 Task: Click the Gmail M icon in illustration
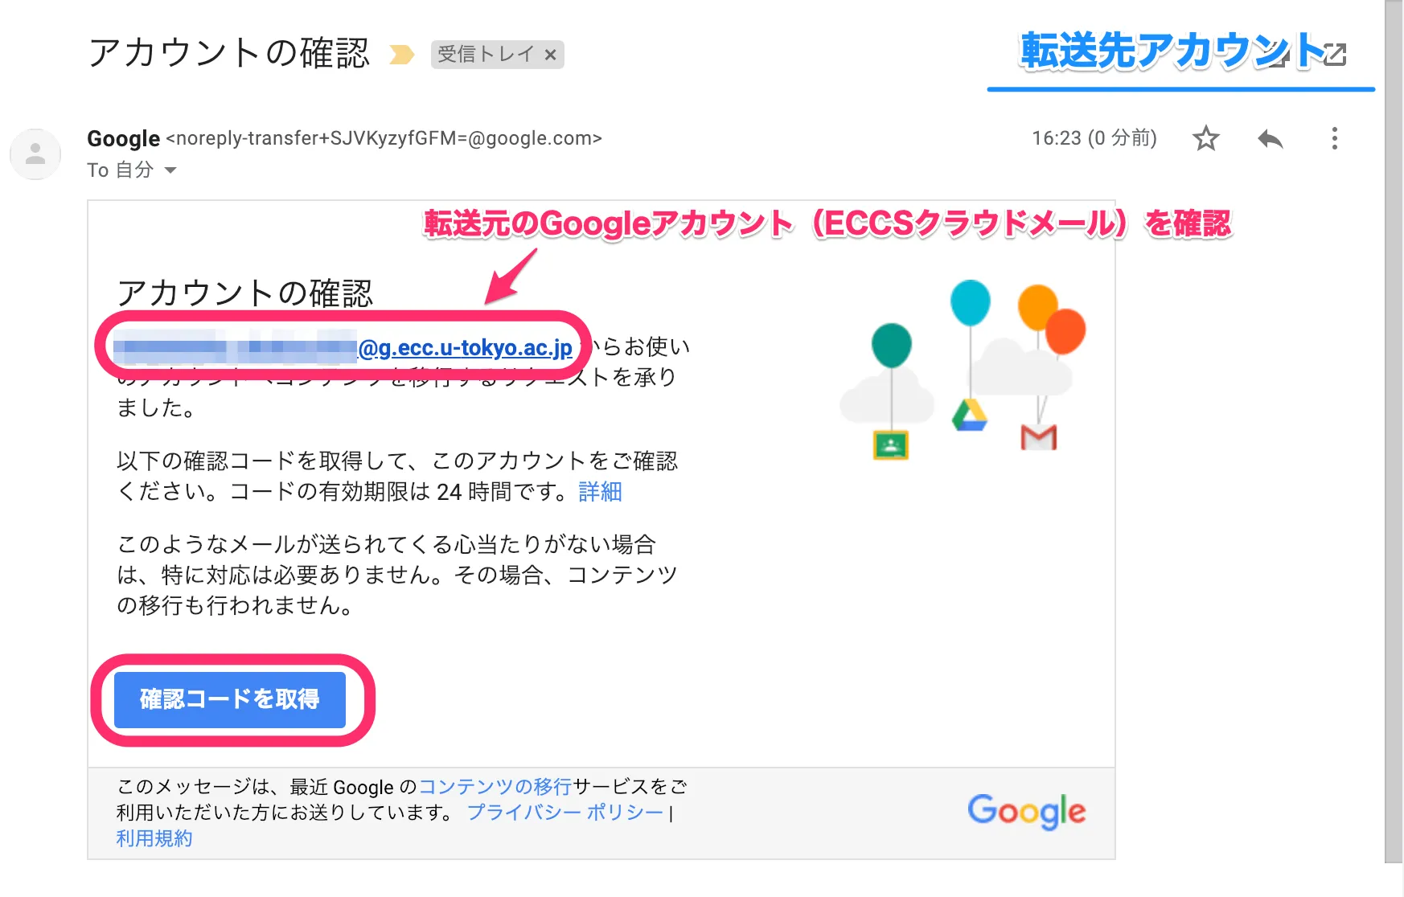click(1038, 437)
